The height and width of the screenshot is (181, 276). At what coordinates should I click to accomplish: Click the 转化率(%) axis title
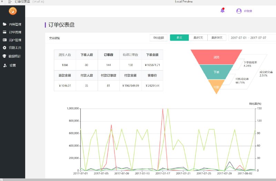pos(255,104)
